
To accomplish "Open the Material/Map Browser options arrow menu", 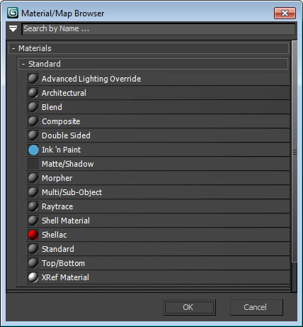I will (13, 29).
